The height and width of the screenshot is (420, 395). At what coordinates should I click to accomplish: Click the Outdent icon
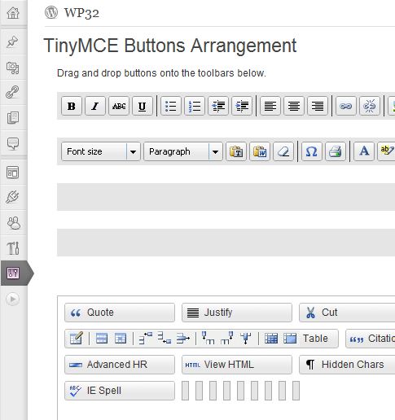pos(218,106)
